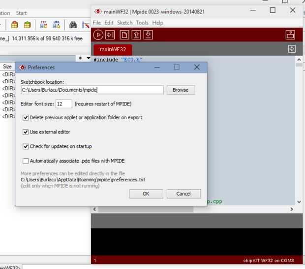Click the Save sketch down-arrow icon
305x269 pixels.
pyautogui.click(x=148, y=35)
